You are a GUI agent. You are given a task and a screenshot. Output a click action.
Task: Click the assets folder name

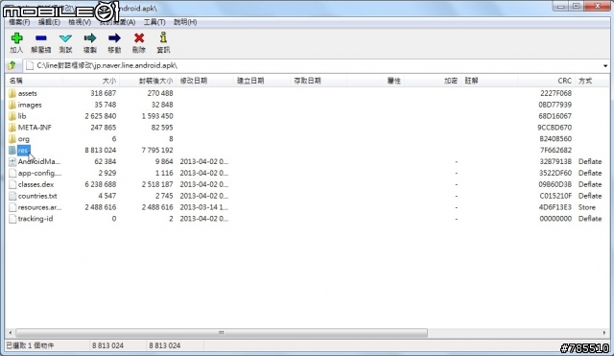(x=28, y=93)
